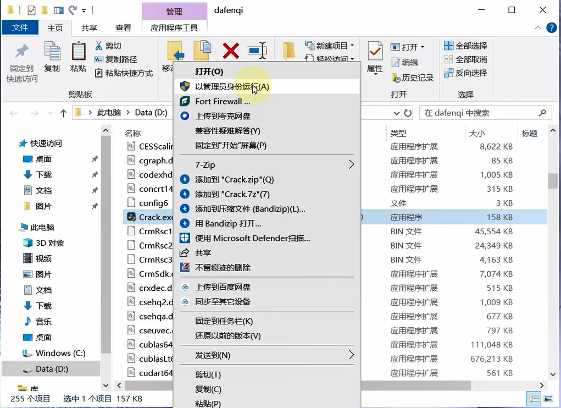This screenshot has width=561, height=408.
Task: Click the Crack.exe file icon
Action: tap(131, 217)
